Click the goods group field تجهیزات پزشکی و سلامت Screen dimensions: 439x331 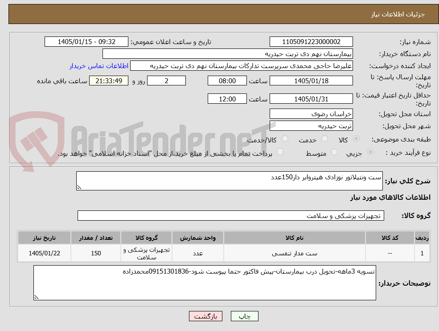coord(231,215)
